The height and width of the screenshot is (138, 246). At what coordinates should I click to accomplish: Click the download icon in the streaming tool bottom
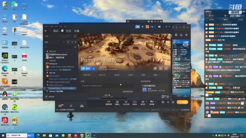tap(71, 106)
